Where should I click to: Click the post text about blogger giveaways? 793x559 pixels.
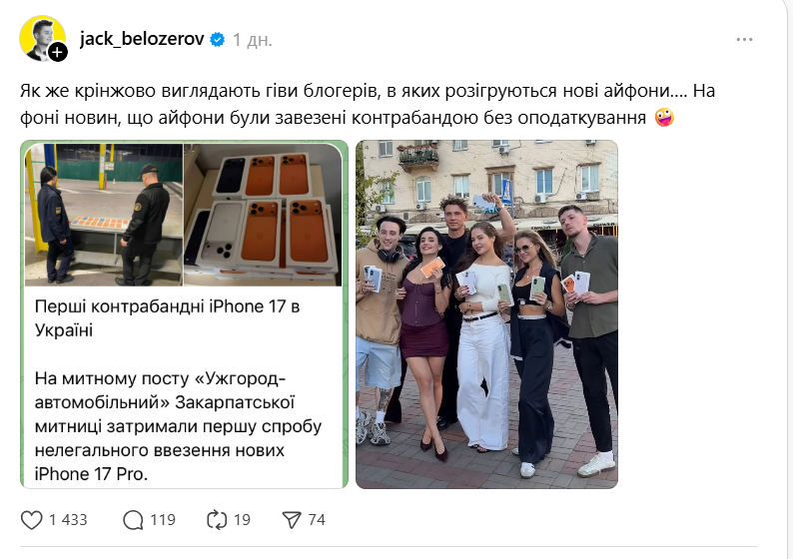(x=368, y=104)
